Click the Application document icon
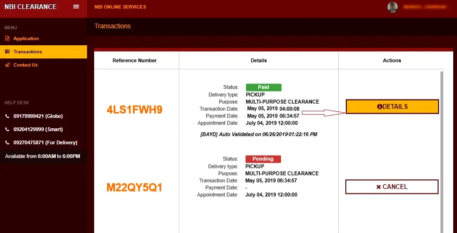Image resolution: width=457 pixels, height=233 pixels. [7, 38]
